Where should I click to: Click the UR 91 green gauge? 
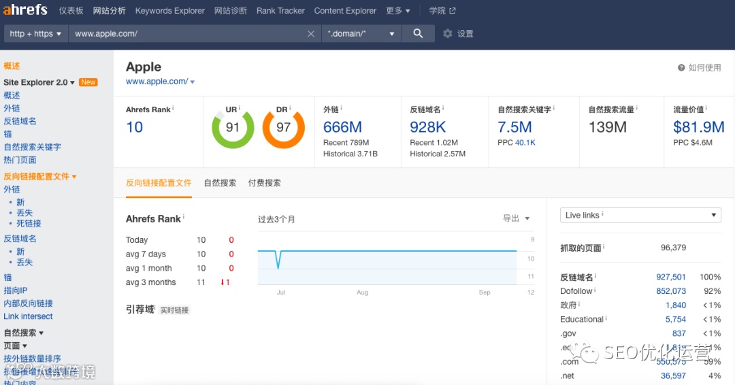pyautogui.click(x=233, y=128)
